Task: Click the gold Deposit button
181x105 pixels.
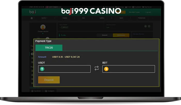Action: pyautogui.click(x=49, y=80)
